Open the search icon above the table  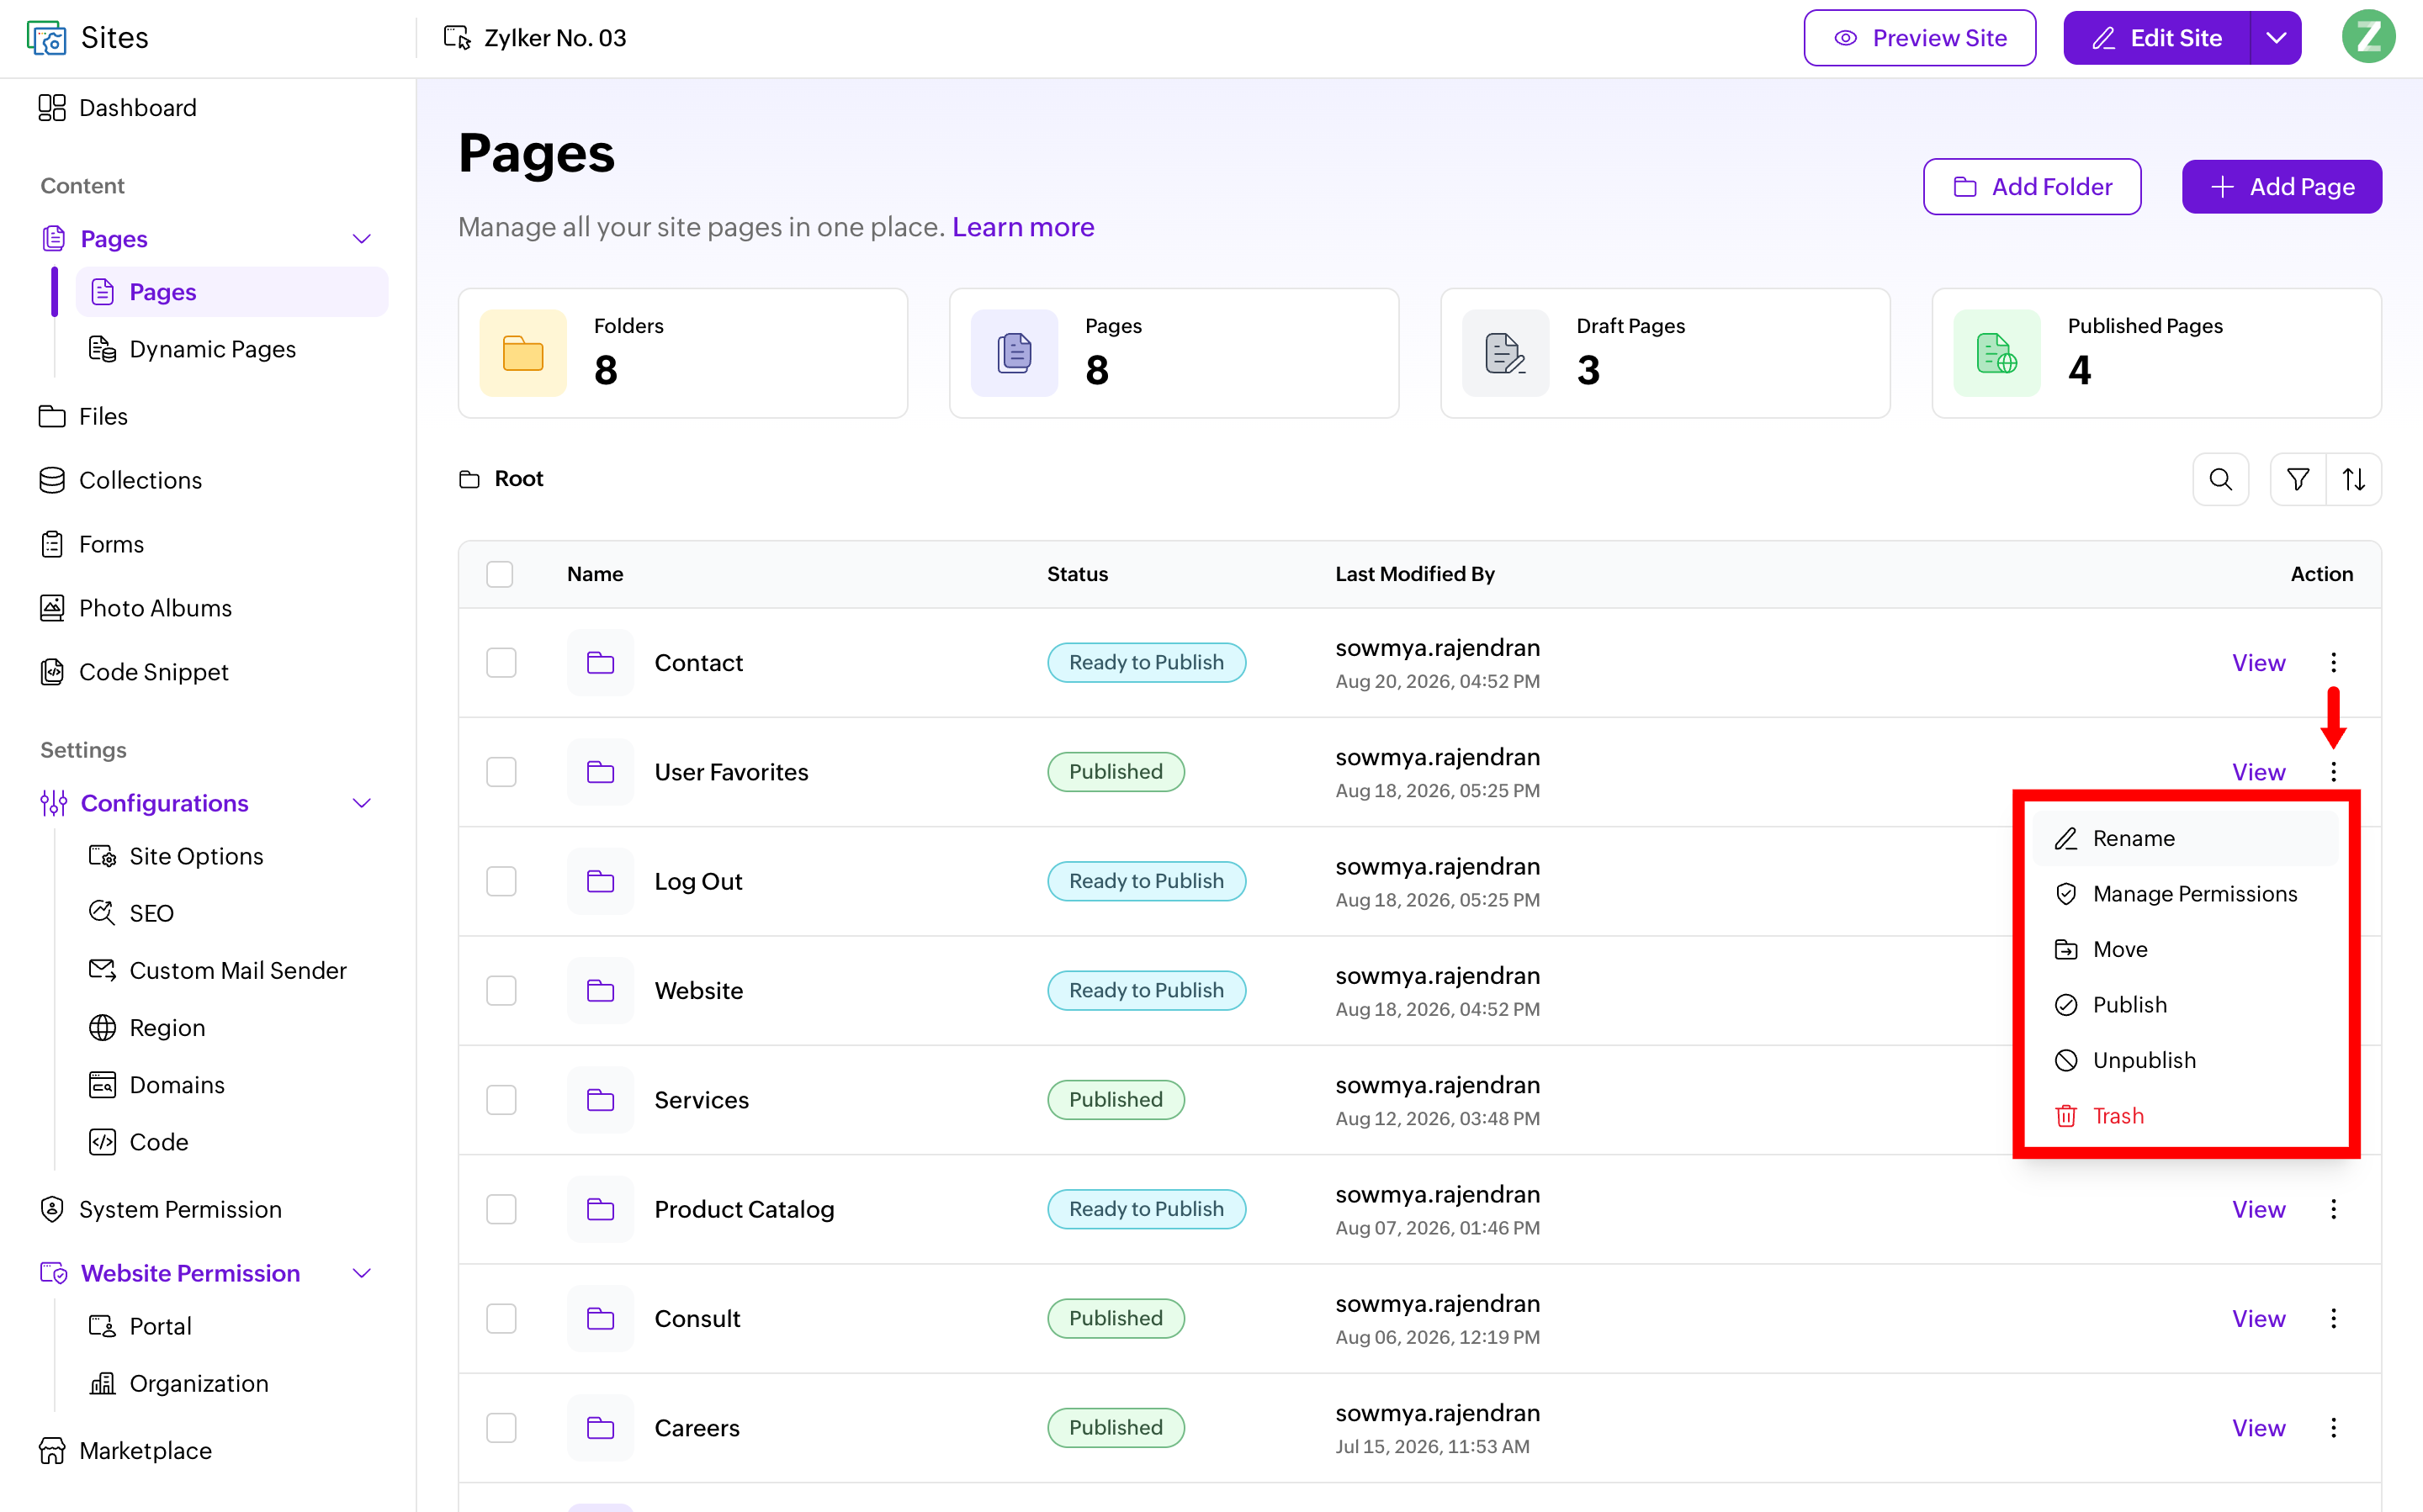tap(2220, 479)
